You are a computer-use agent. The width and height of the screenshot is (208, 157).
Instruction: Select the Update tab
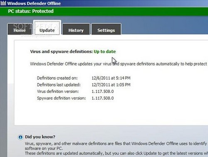coord(47,28)
